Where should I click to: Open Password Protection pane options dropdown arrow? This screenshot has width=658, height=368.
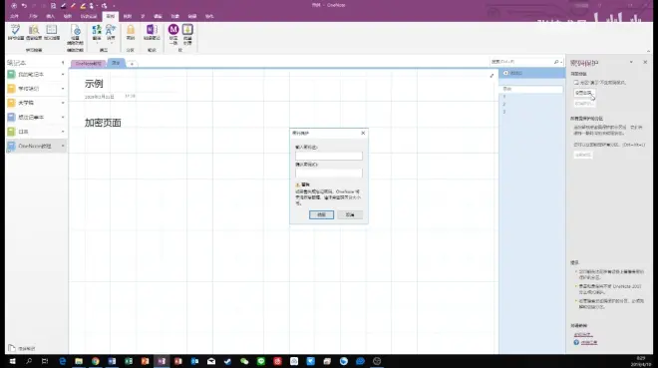point(631,62)
